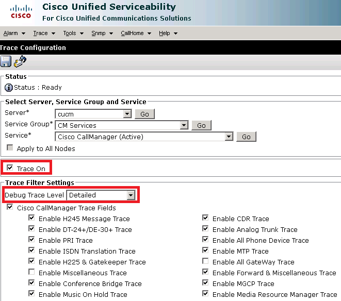Toggle Enable Analog Trunk Trace
The width and height of the screenshot is (341, 301).
pyautogui.click(x=205, y=228)
